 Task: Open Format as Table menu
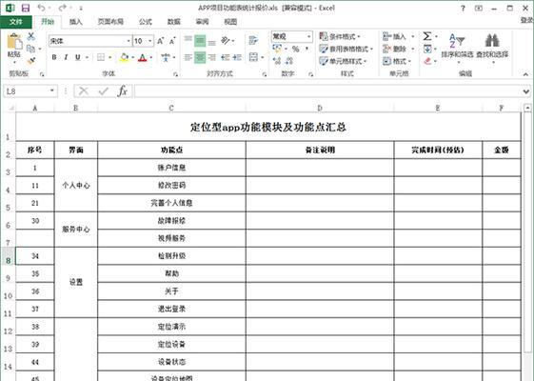pos(346,49)
